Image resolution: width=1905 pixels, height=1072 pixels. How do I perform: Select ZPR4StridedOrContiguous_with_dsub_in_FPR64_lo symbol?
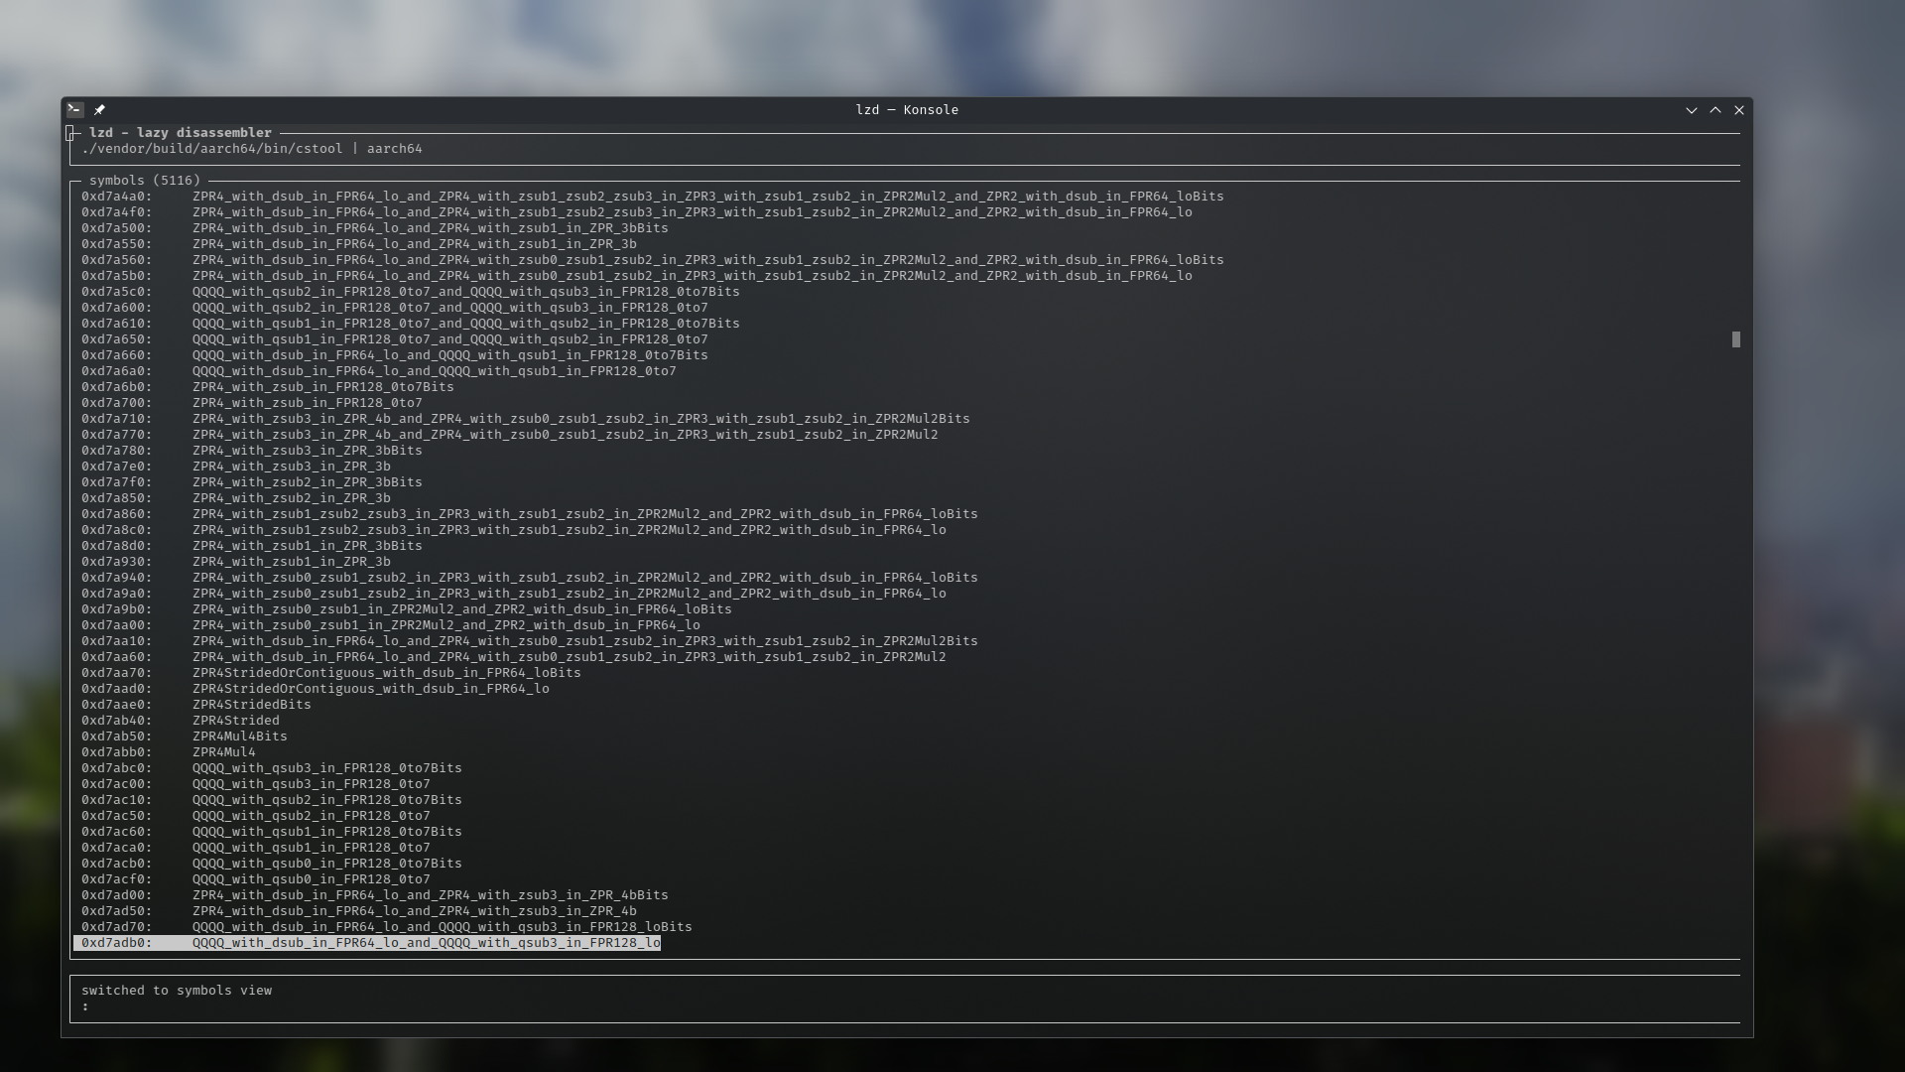pos(370,689)
